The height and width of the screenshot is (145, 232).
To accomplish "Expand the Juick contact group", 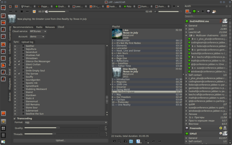I will [186, 29].
